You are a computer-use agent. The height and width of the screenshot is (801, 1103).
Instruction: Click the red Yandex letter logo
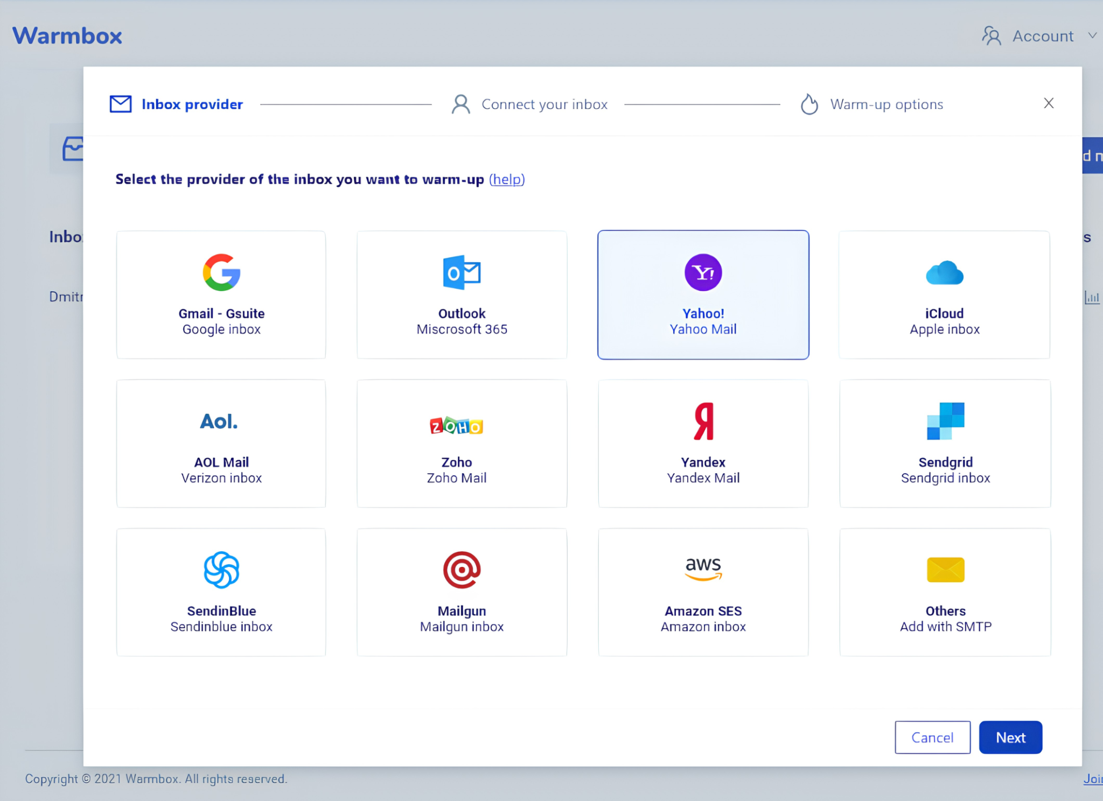[703, 421]
